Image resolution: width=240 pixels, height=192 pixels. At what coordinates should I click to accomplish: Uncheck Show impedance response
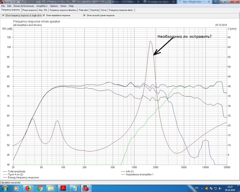44,16
